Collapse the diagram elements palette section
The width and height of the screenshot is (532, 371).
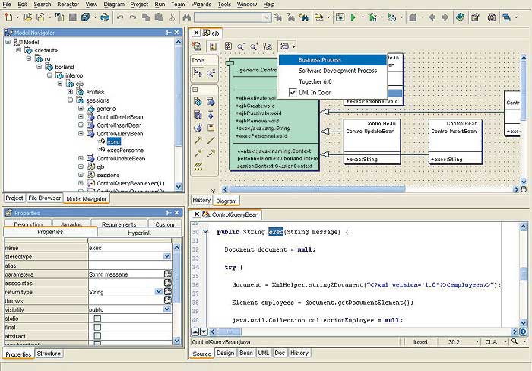coord(195,90)
